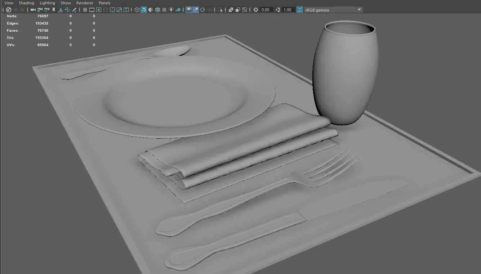Screen dimensions: 481x274
Task: Click the UVs count 85964
Action: [x=43, y=45]
